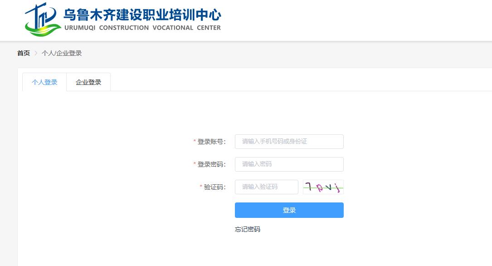This screenshot has width=492, height=266.
Task: Click the 乌鲁木齐建设职业培训中心 site title
Action: (142, 15)
